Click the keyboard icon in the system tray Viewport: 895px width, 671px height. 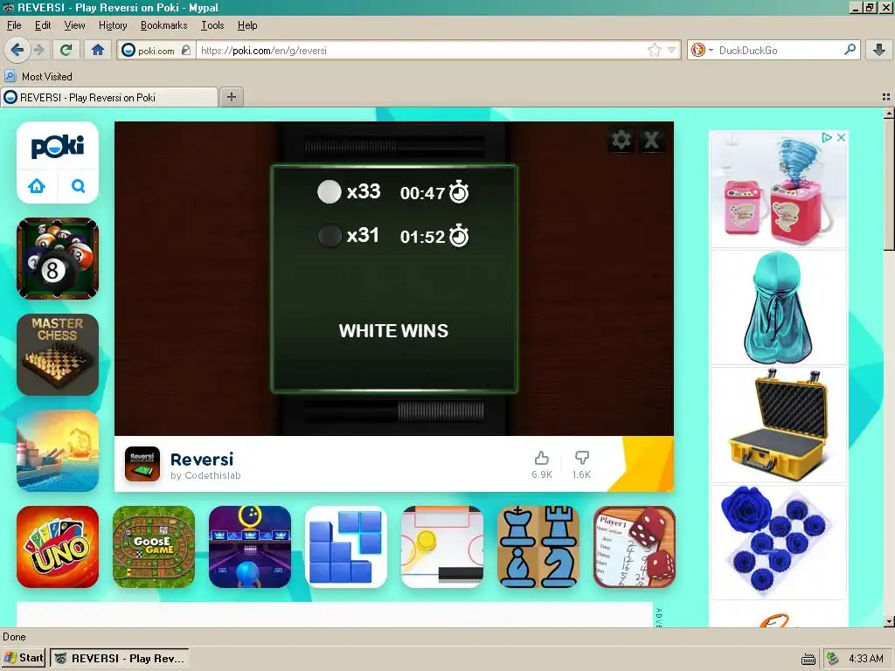[808, 659]
